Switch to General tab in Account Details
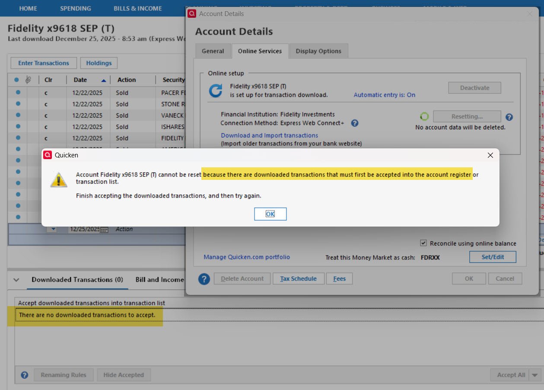 click(x=213, y=51)
